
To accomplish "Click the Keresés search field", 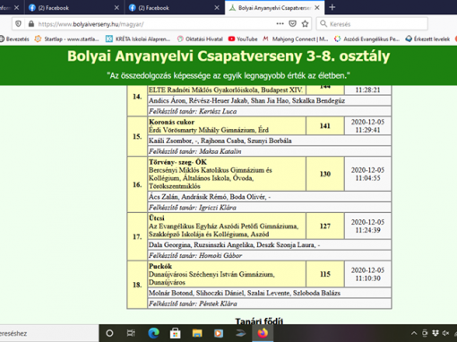I will (372, 24).
